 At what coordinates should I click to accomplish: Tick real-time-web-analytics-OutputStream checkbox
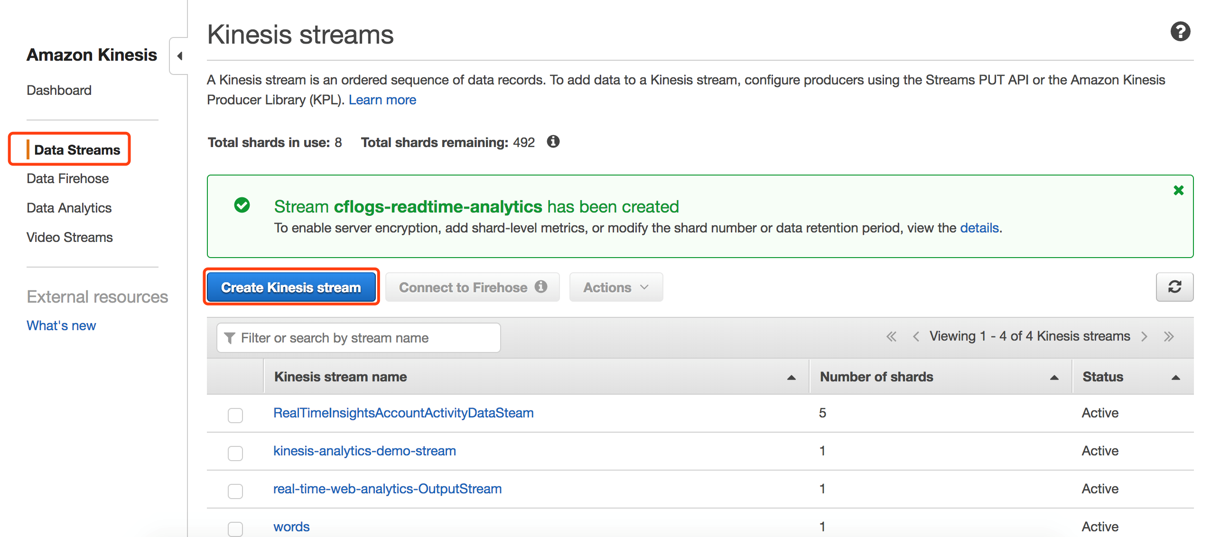tap(235, 491)
